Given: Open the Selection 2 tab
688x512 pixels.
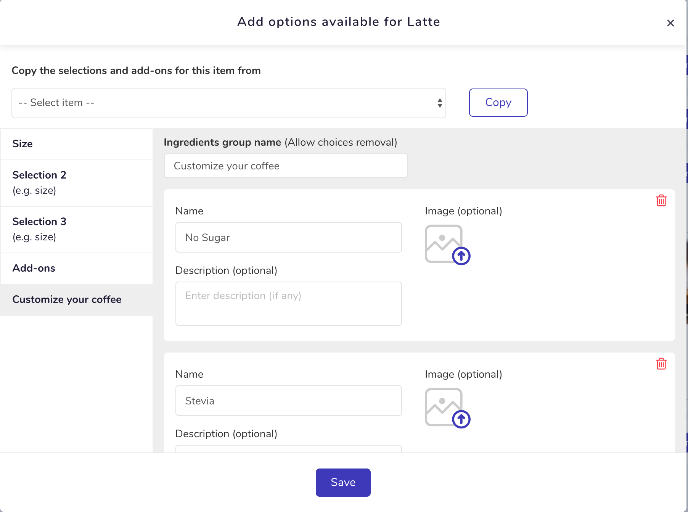Looking at the screenshot, I should [77, 183].
